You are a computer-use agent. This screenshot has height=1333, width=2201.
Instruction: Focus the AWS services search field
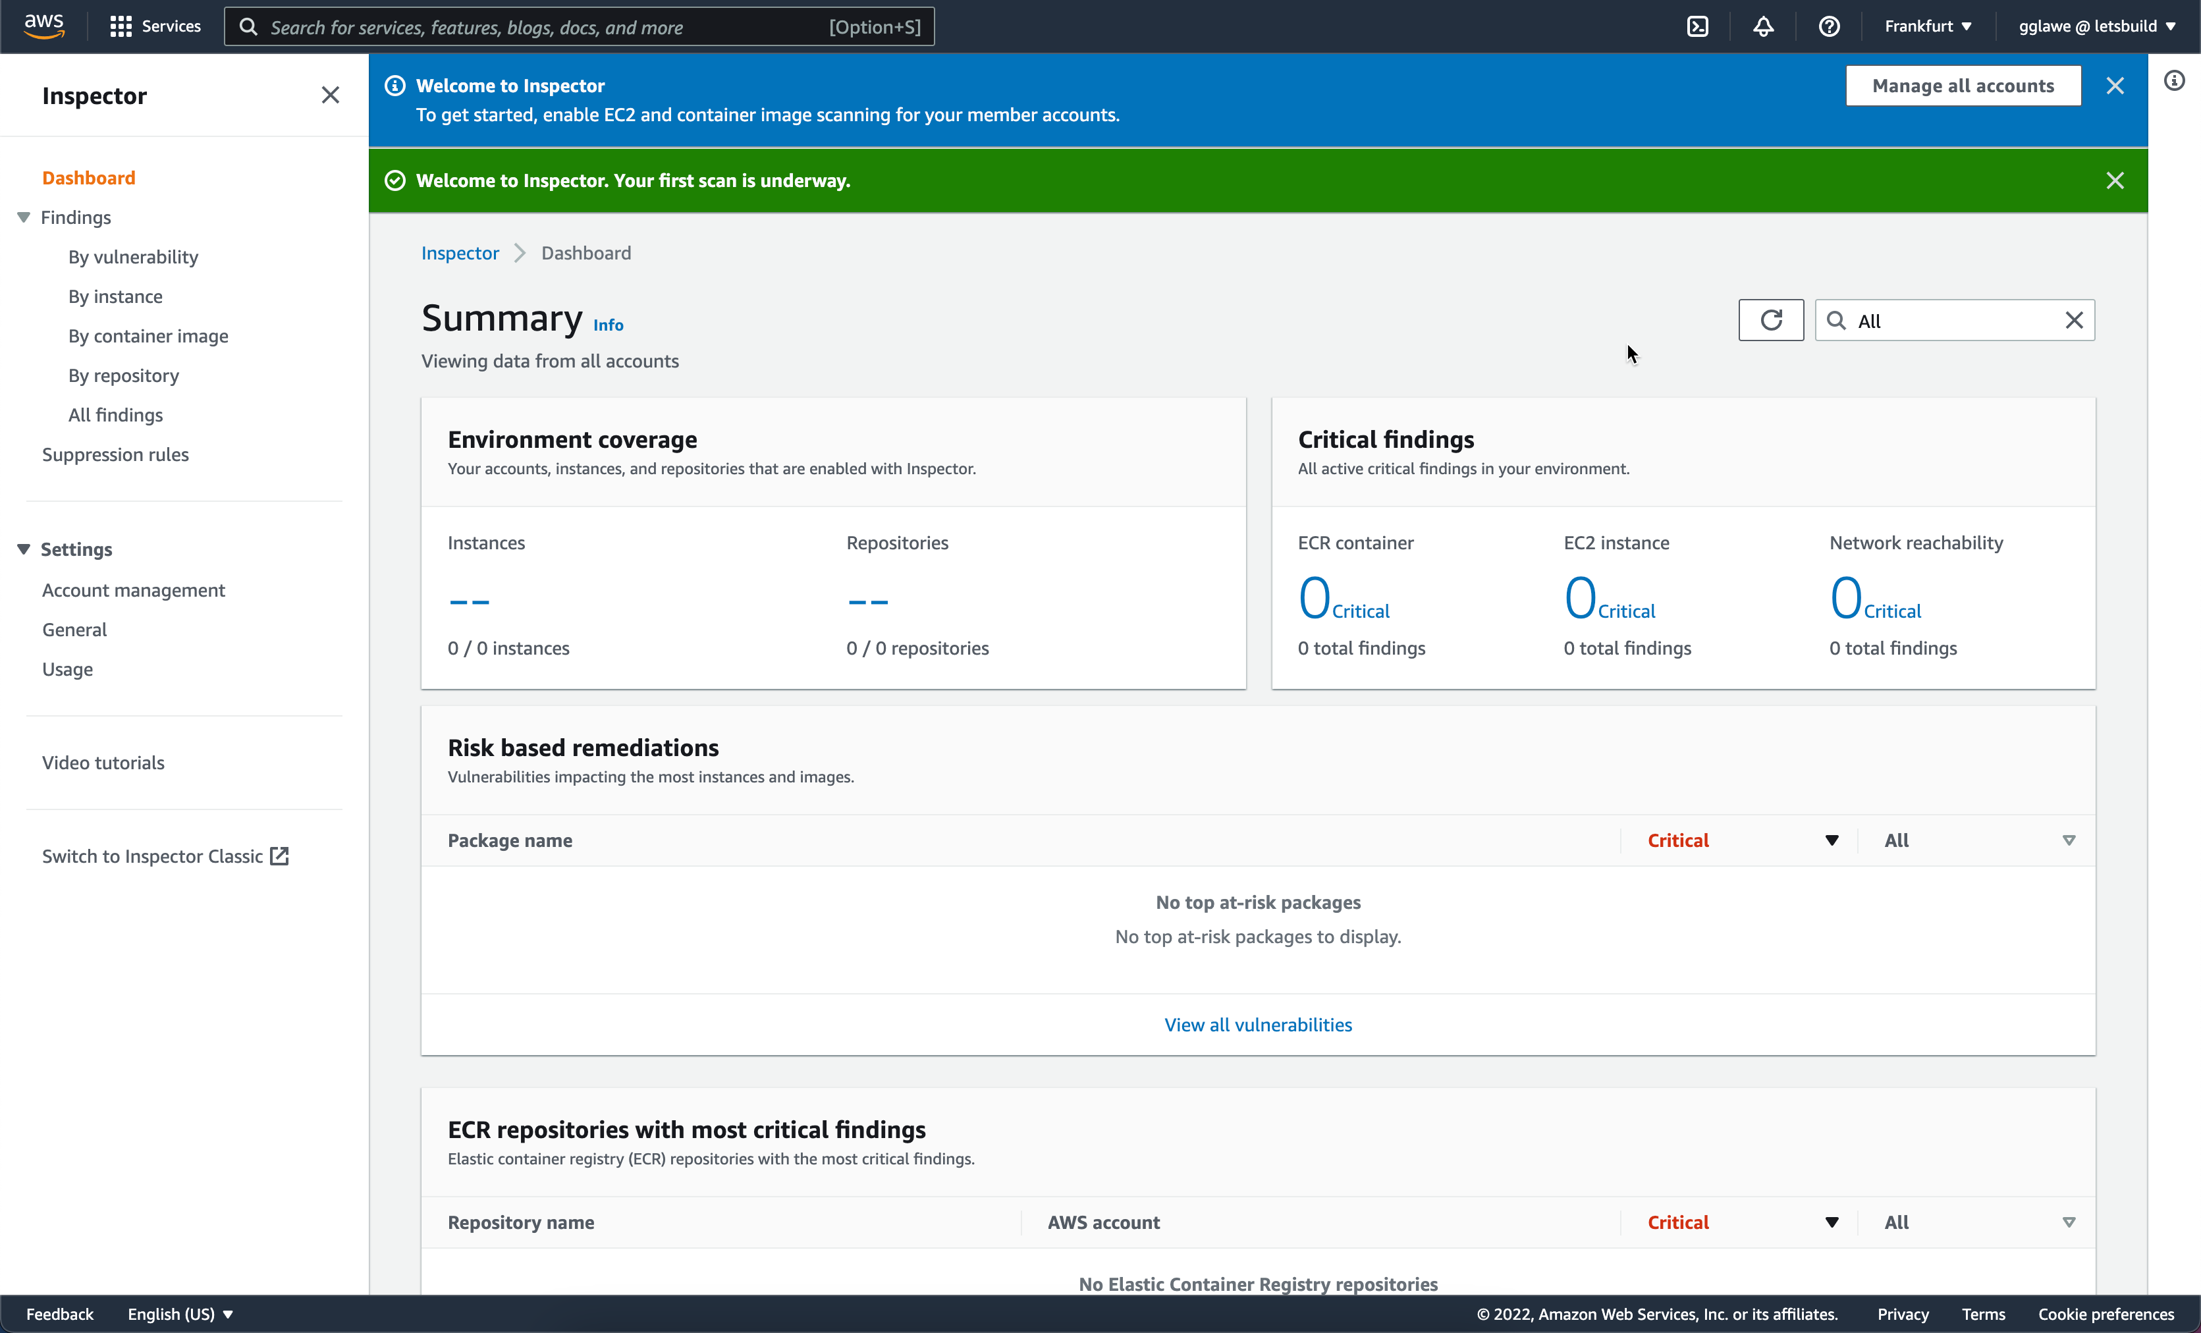(x=579, y=27)
